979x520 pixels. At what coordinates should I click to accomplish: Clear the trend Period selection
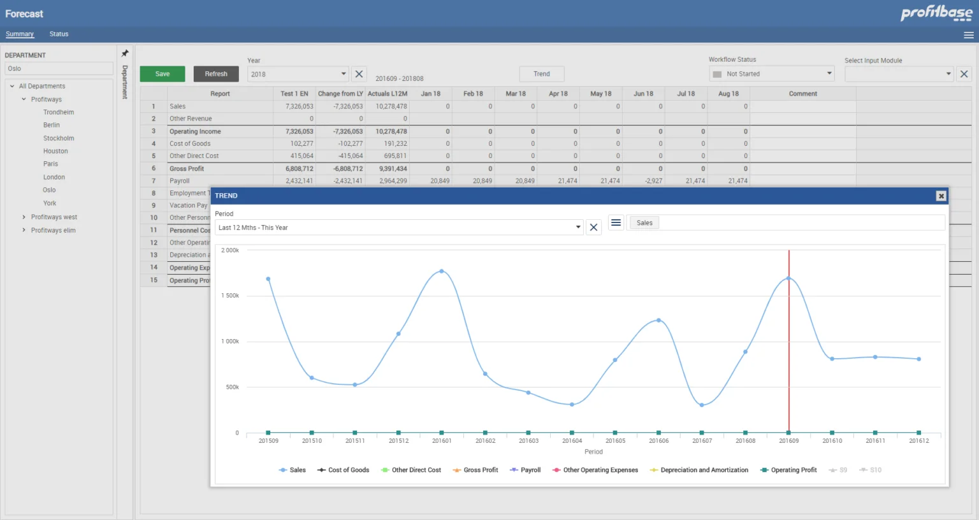(593, 227)
